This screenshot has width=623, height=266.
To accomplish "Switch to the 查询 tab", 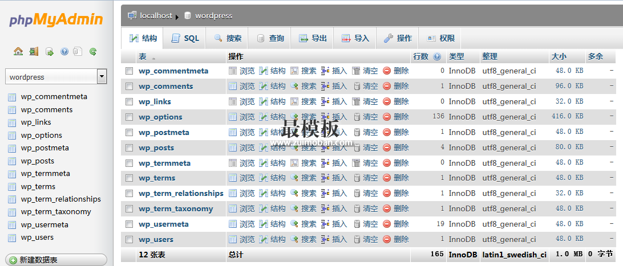I will pos(270,39).
